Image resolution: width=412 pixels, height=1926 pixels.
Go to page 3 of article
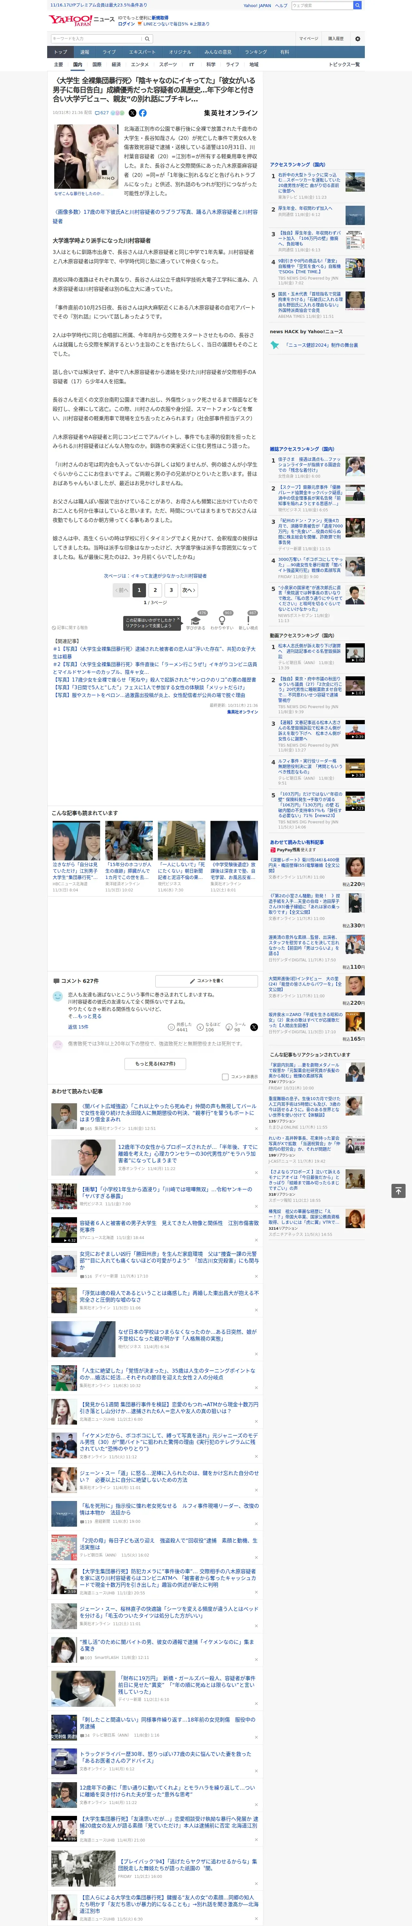point(171,590)
